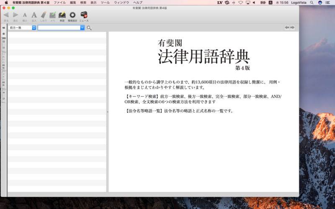Open the ツール menu

tap(105, 3)
